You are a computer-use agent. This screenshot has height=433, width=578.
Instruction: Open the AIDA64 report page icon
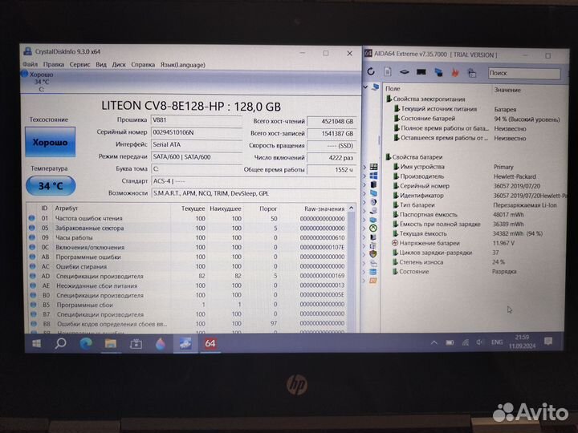point(388,71)
